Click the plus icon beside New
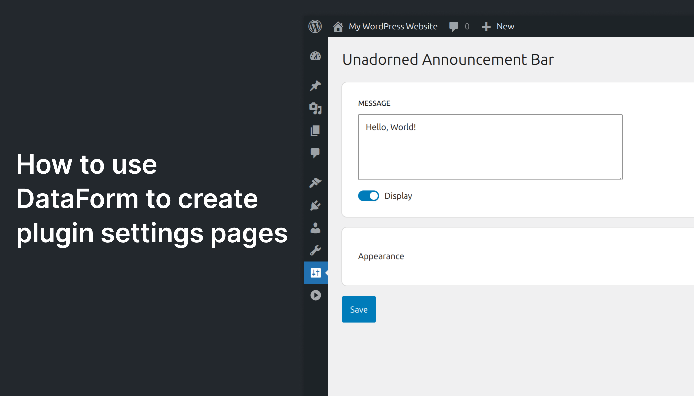 [486, 27]
